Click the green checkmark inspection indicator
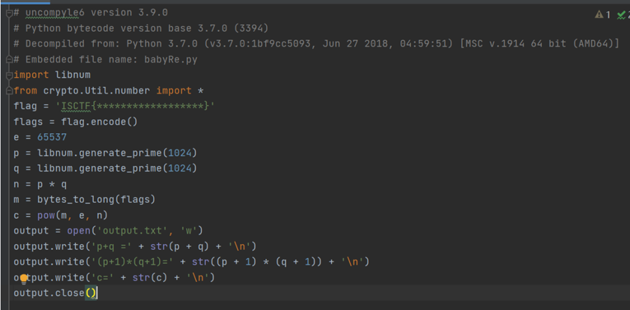Screen dimensions: 630x310 coord(621,15)
